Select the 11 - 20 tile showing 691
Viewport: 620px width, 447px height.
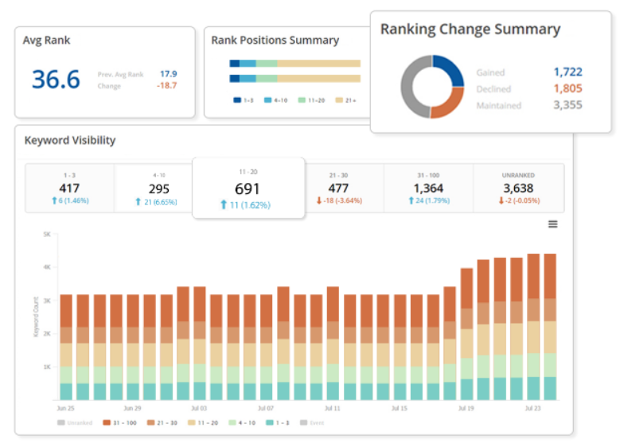(x=248, y=189)
